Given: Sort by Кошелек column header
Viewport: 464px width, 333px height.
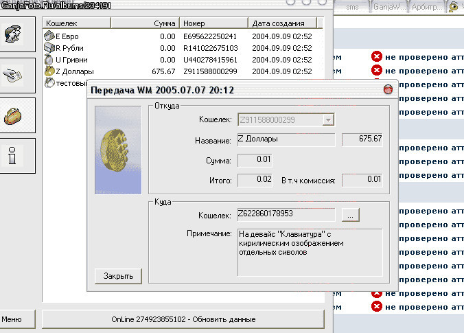Looking at the screenshot, I should point(77,23).
